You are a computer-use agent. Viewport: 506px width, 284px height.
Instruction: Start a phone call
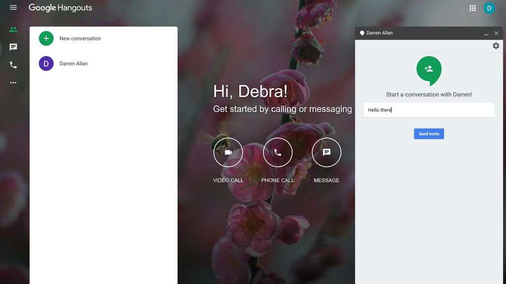tap(278, 152)
